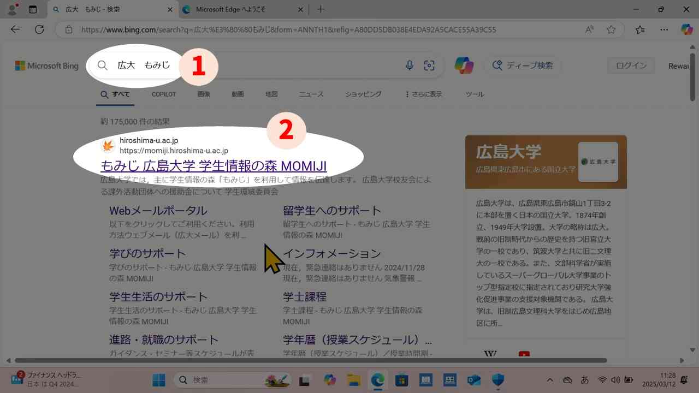Go back using the browser back arrow
Screen dimensions: 699x393
click(x=15, y=29)
